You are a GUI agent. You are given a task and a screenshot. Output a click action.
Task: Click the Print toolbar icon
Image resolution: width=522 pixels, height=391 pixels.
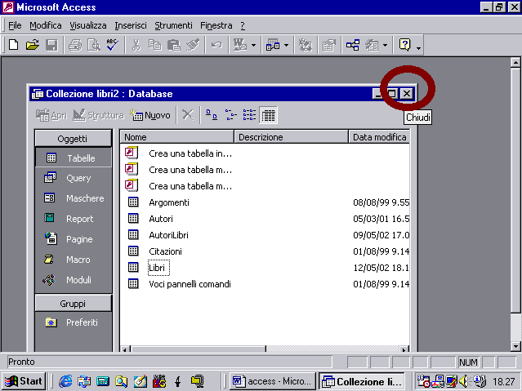click(75, 45)
